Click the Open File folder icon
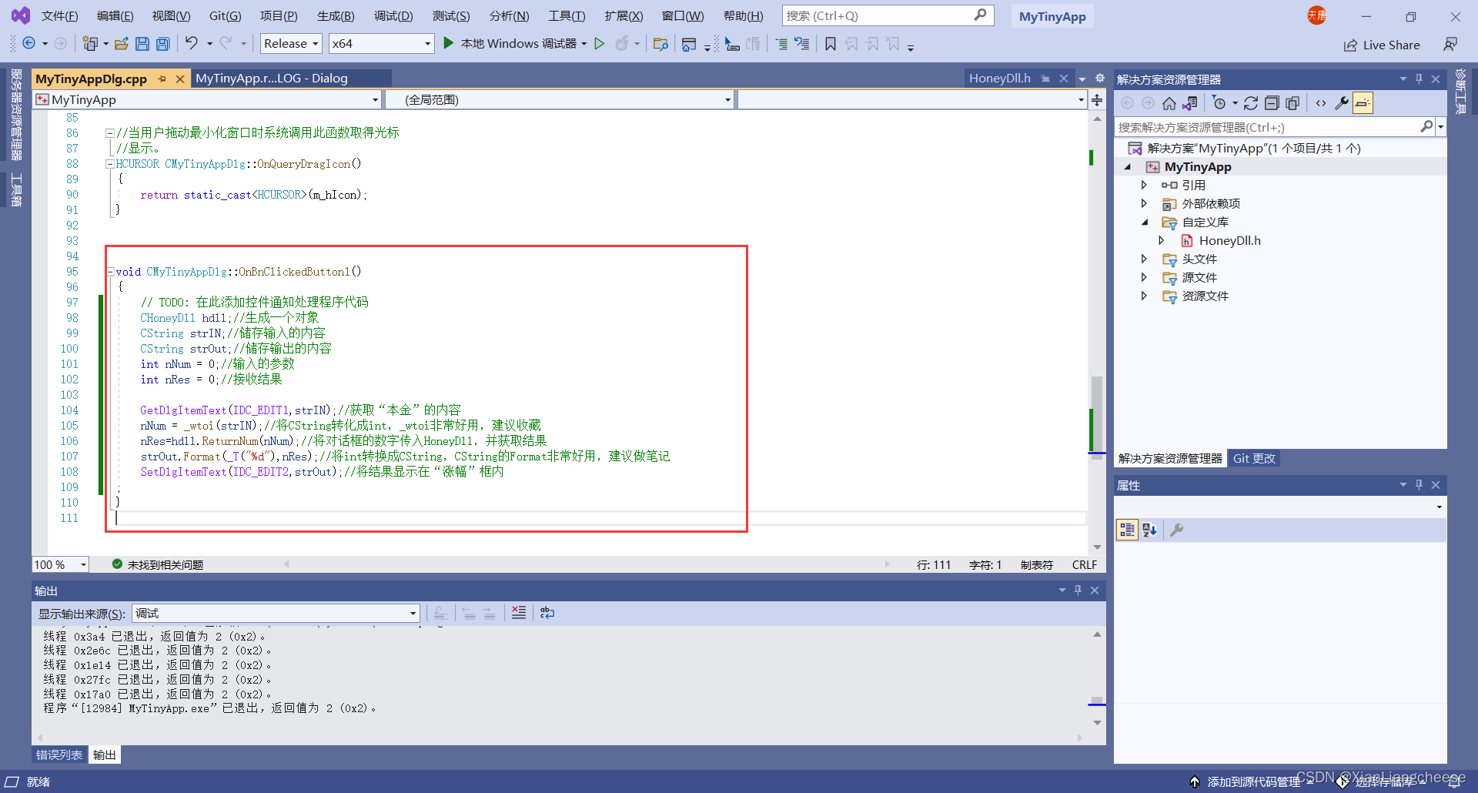The image size is (1478, 793). pos(121,44)
